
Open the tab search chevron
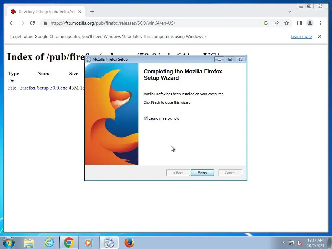coord(290,12)
